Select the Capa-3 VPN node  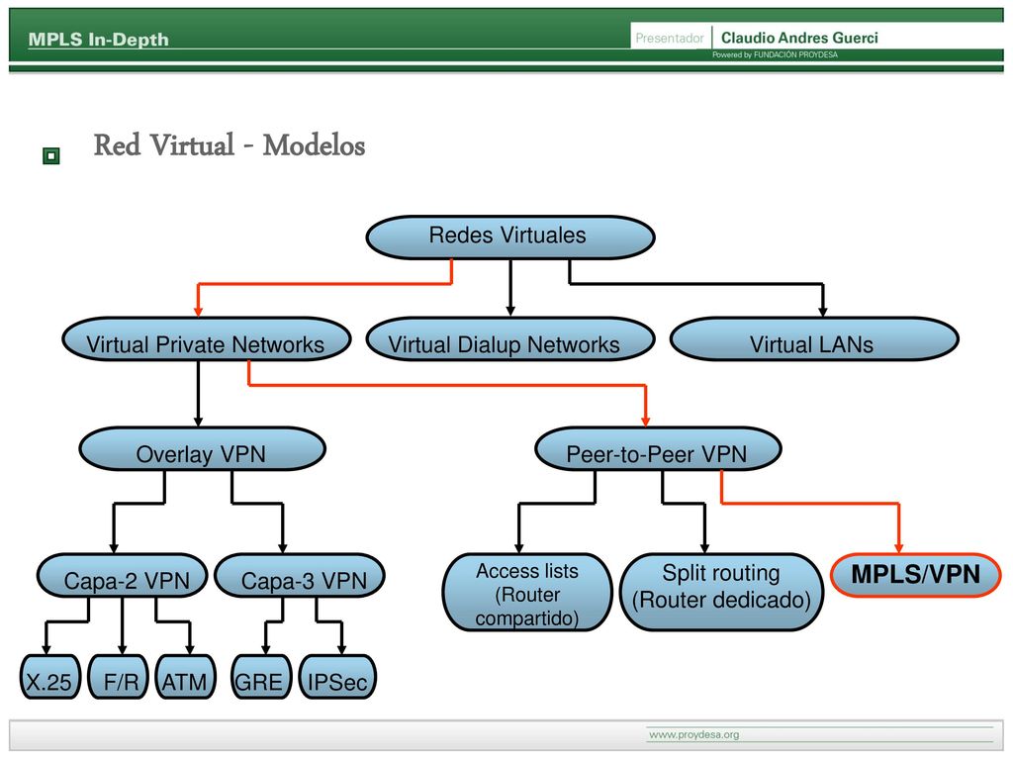pyautogui.click(x=300, y=576)
